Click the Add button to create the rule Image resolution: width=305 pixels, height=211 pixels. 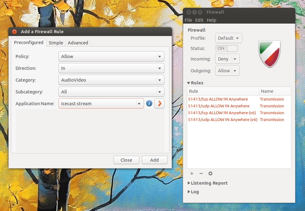coord(155,160)
